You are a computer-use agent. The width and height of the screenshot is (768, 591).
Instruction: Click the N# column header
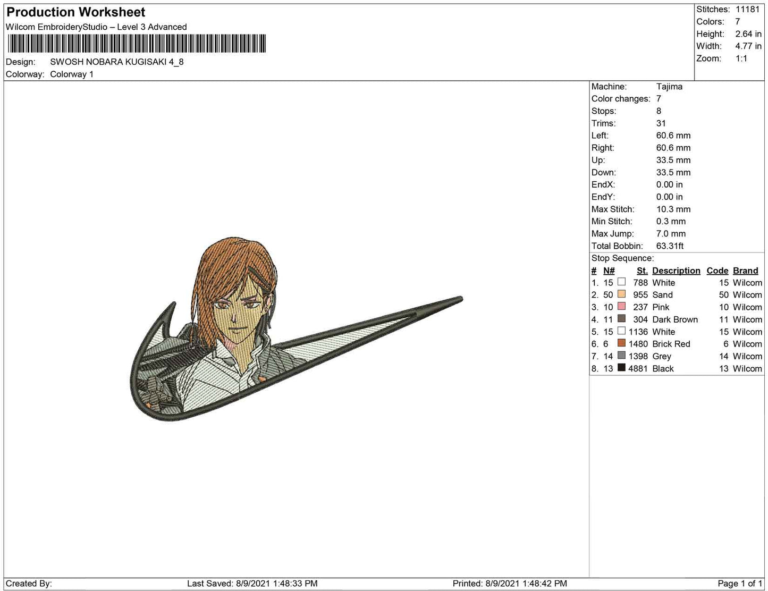(609, 271)
